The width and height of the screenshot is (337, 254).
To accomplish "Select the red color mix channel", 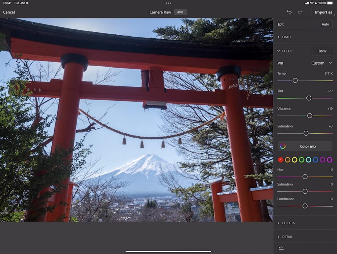I will point(280,160).
